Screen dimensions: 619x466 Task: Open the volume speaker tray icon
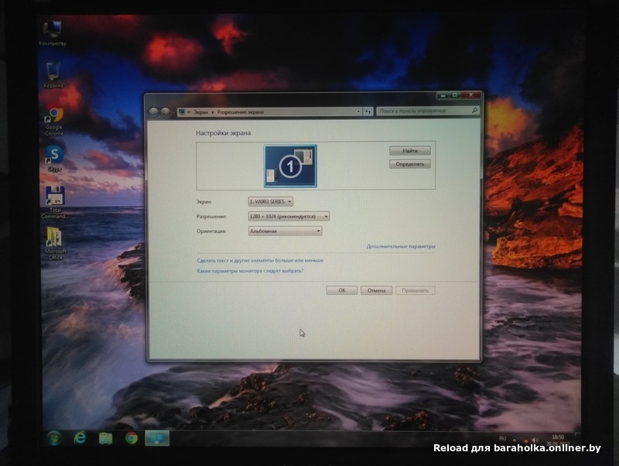pos(535,440)
